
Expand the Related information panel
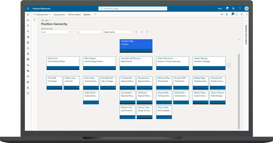246,21
